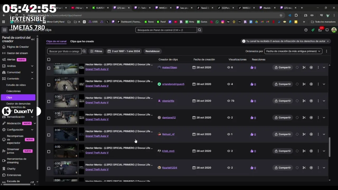Screen dimensions: 338x190
Task: Open the hamburger navigation menu
Action: (4, 30)
